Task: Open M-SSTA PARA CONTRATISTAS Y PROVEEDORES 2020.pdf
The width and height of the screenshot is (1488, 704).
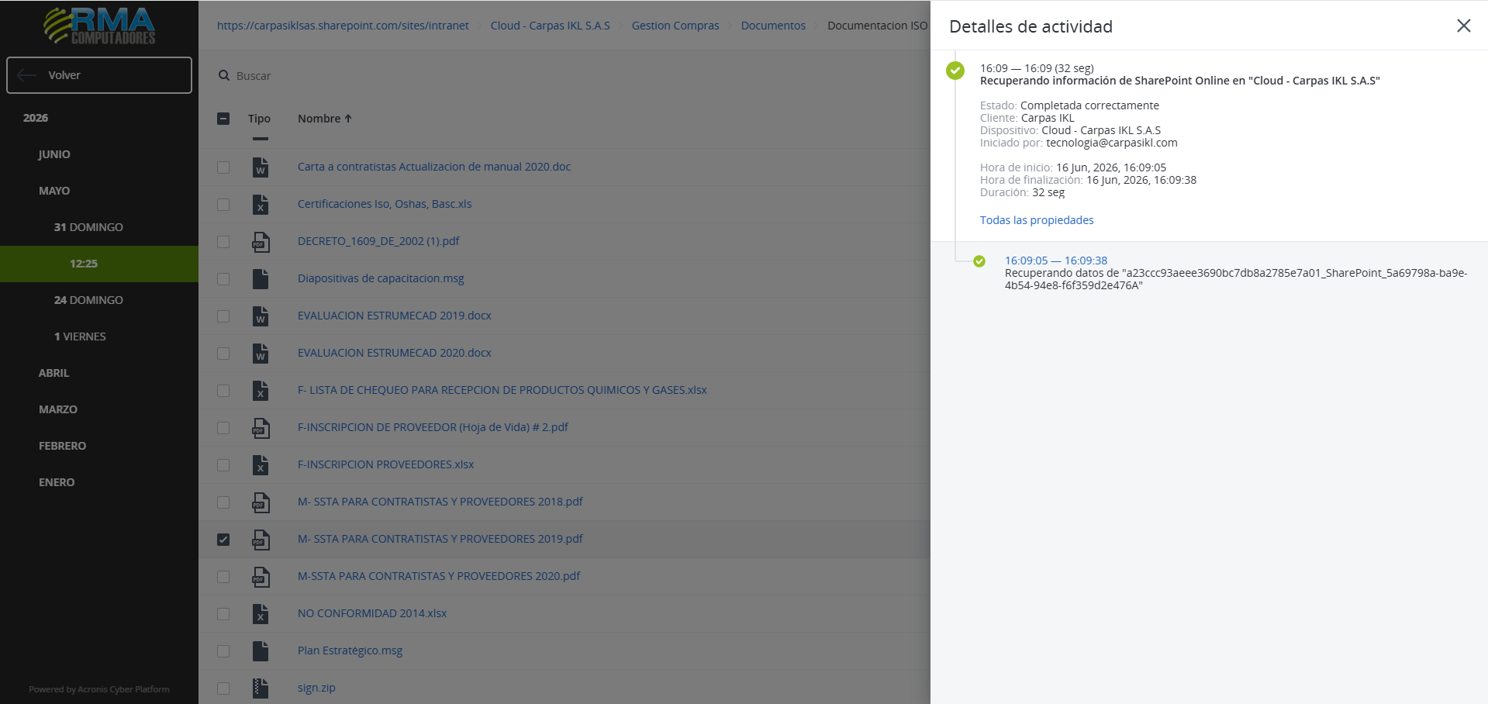Action: [439, 576]
